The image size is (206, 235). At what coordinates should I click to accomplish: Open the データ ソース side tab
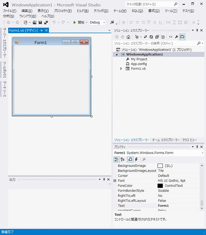(x=5, y=89)
